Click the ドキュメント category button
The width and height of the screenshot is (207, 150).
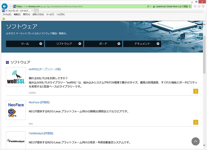142,44
